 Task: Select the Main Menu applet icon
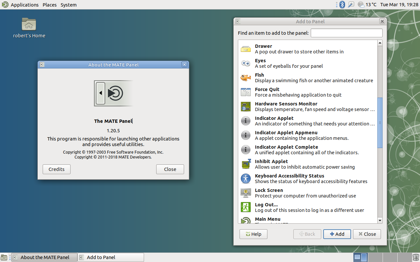[246, 220]
